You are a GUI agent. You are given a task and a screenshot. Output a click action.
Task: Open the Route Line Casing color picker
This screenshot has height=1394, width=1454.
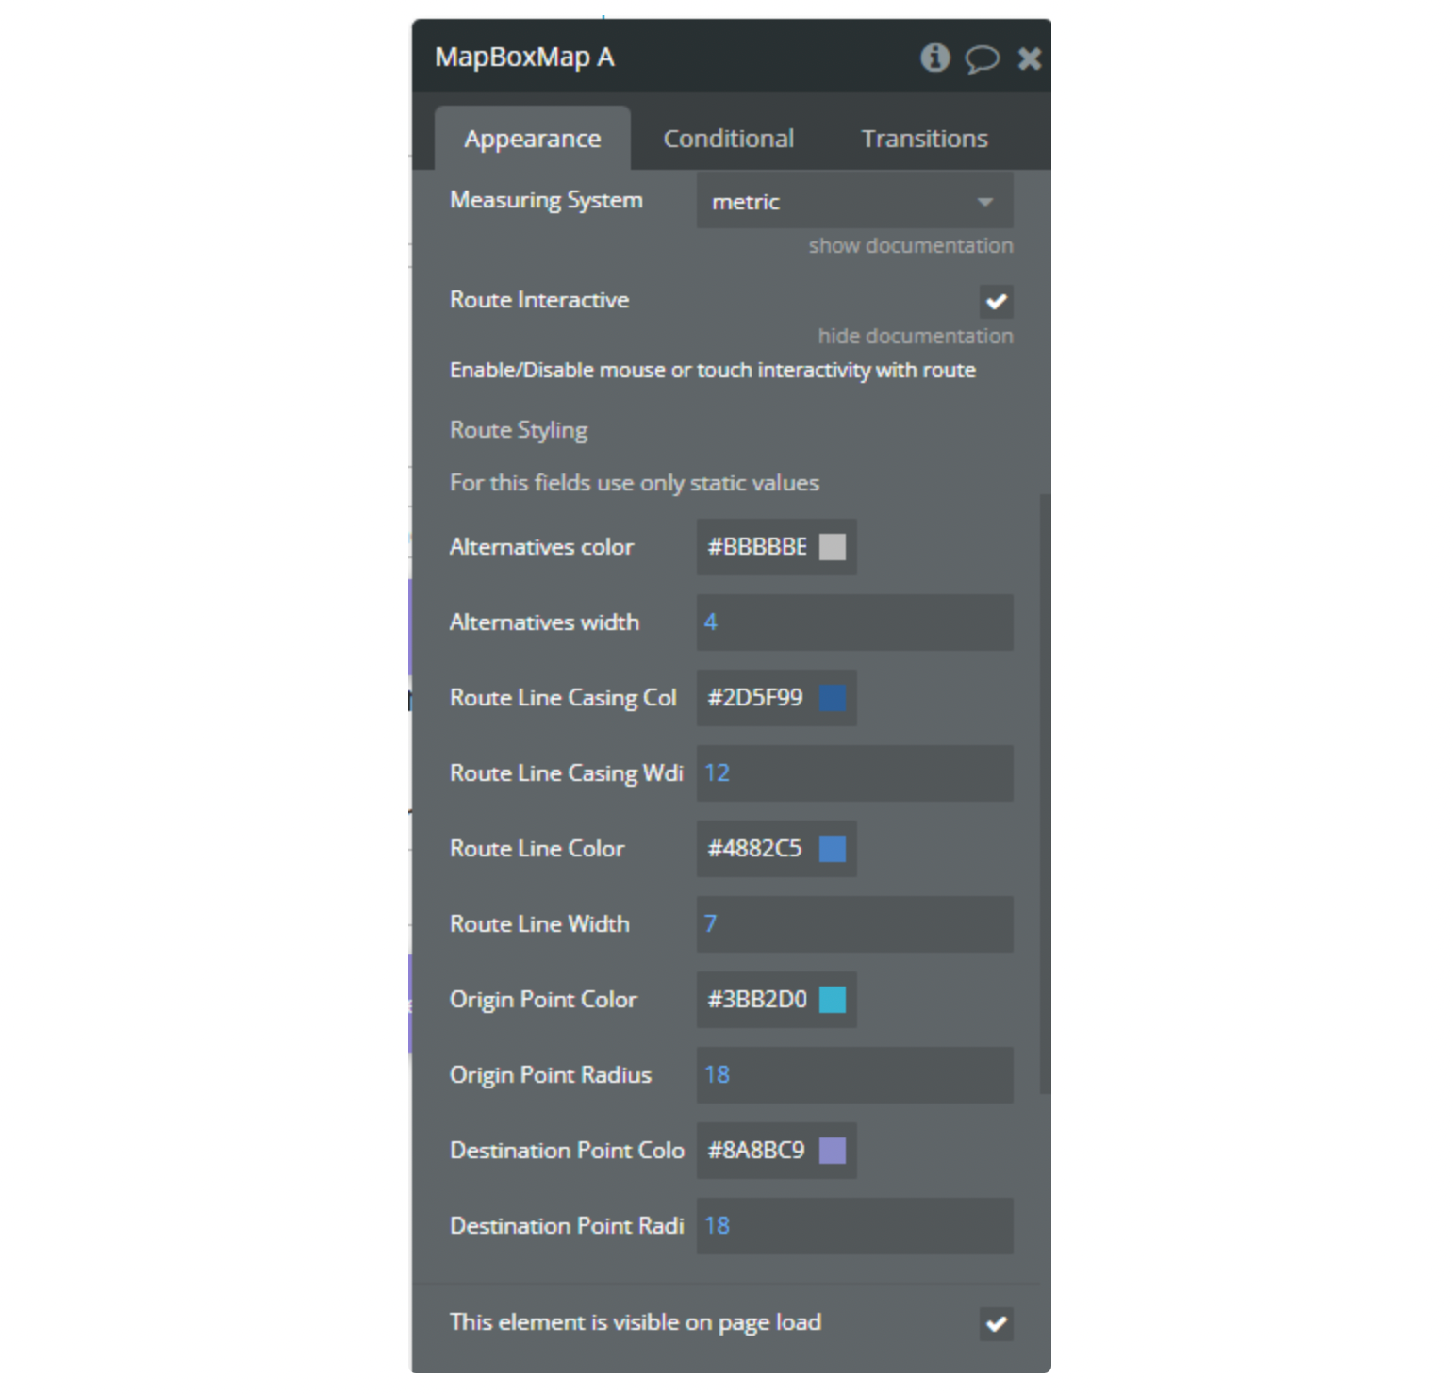(x=834, y=698)
